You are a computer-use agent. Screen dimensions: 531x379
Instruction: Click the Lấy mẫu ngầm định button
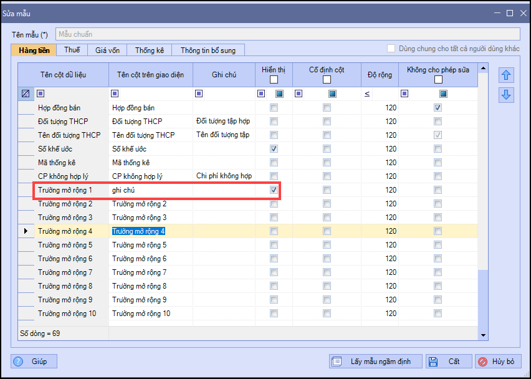tap(376, 362)
